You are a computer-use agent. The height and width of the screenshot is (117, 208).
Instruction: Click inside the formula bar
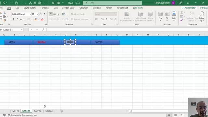(x=127, y=30)
